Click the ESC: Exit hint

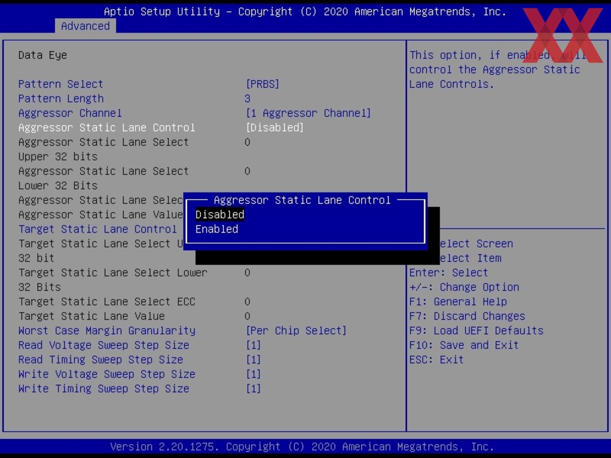(x=436, y=360)
